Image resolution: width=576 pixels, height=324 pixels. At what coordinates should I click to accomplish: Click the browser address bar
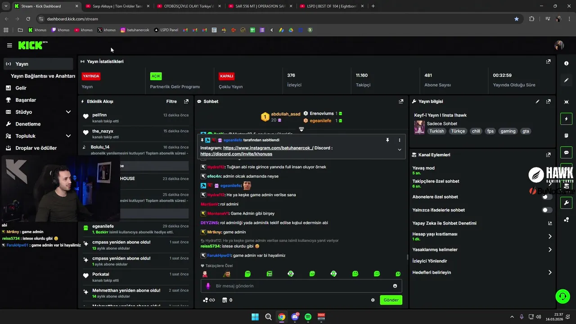(x=279, y=19)
